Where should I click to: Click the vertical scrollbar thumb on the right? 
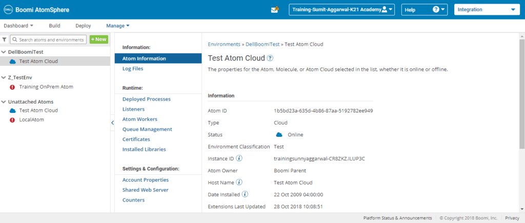pyautogui.click(x=522, y=94)
